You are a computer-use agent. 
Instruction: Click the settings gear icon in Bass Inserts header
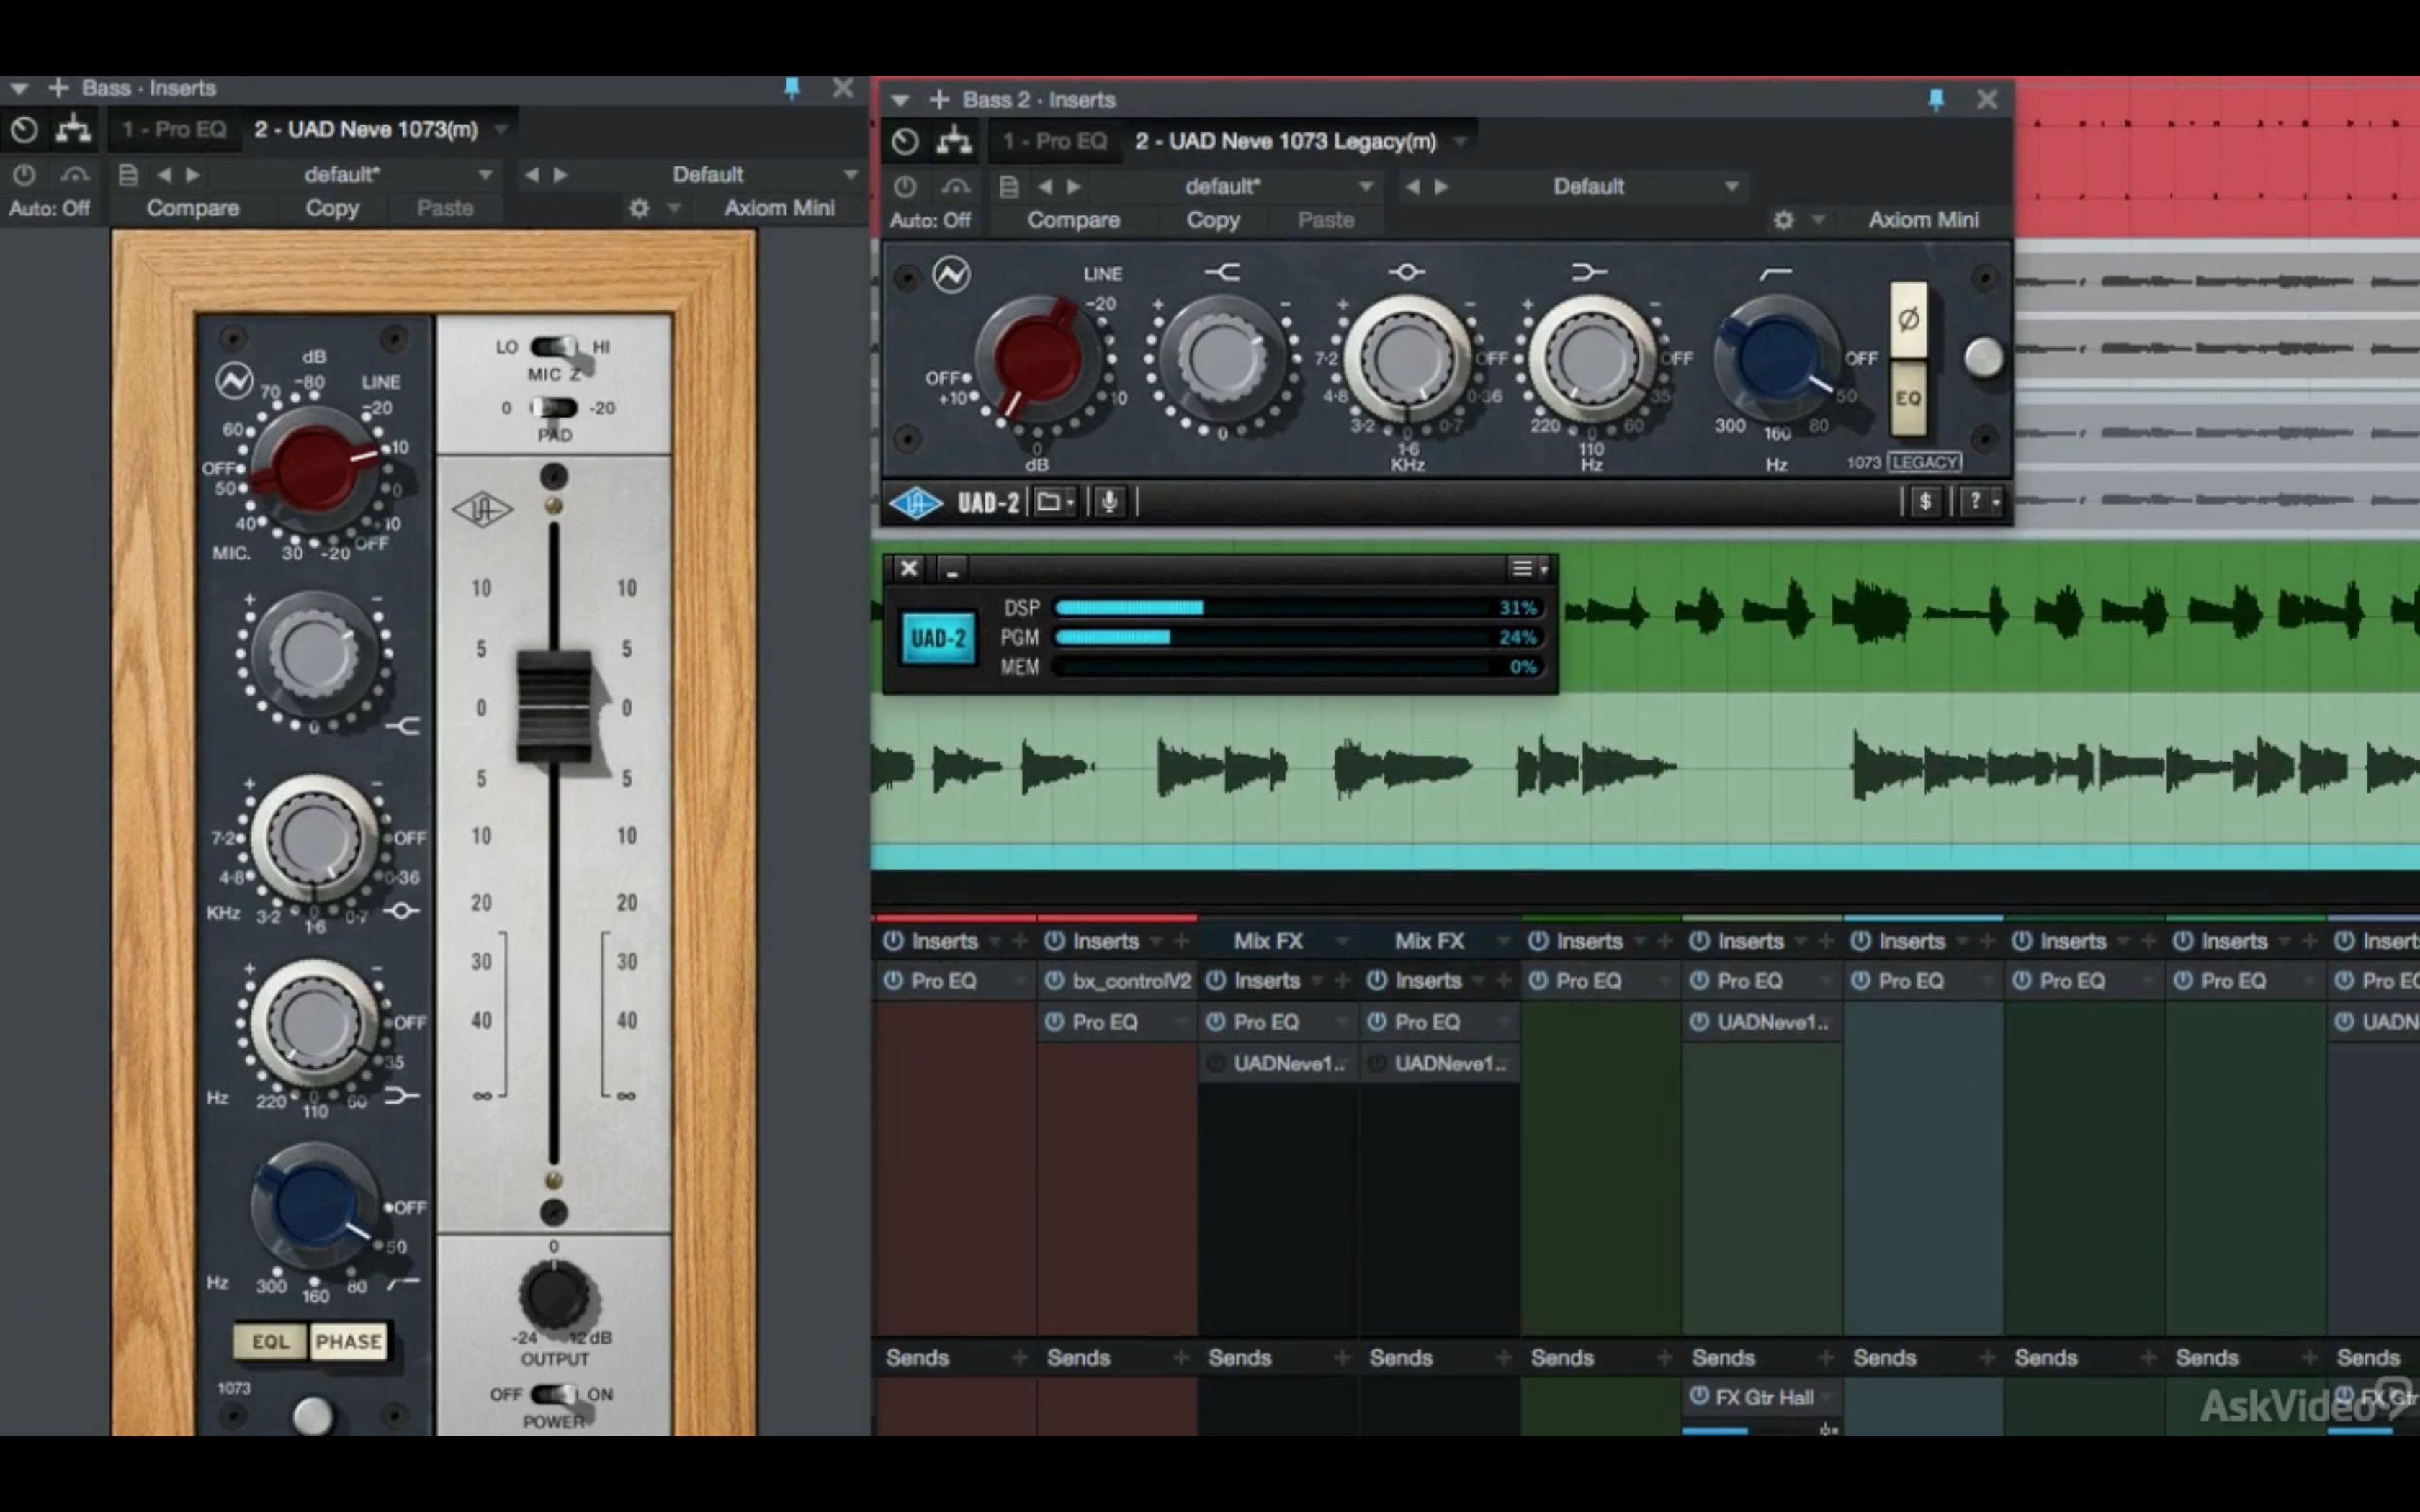(637, 207)
